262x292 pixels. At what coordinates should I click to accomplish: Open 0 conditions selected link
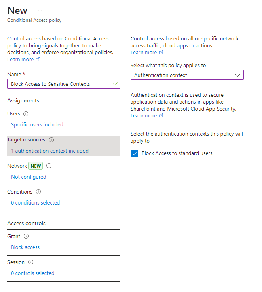coord(35,202)
